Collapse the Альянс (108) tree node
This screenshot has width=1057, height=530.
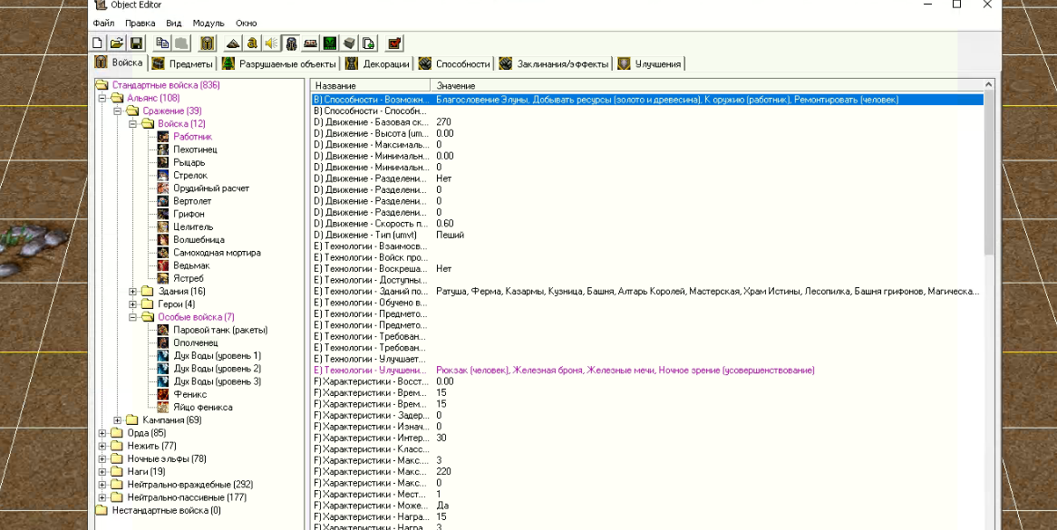coord(102,98)
